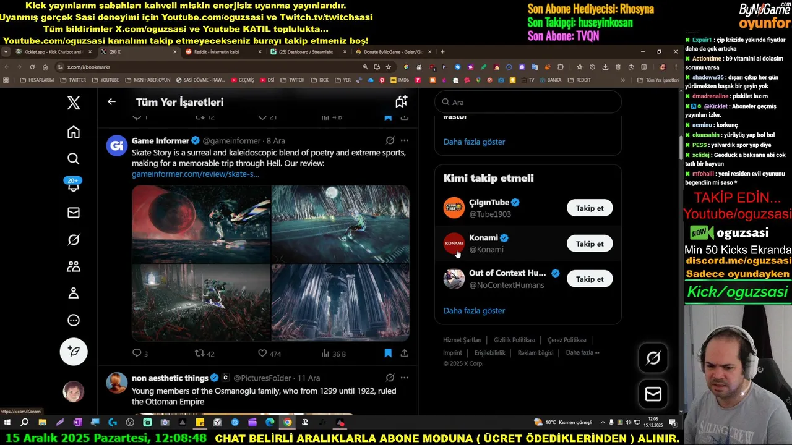
Task: Open MSN HABER OYUN bookmark folder
Action: pyautogui.click(x=147, y=80)
